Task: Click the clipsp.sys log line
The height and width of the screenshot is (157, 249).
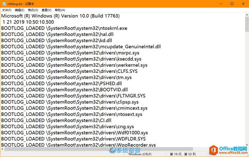Action: [x=70, y=102]
